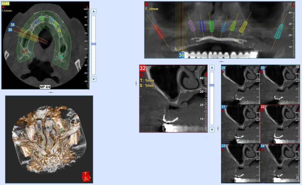Select cross-section thumbnail 29
302x185 pixels.
pos(241,85)
